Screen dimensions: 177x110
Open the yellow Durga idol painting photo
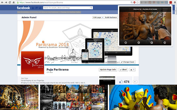143,97
